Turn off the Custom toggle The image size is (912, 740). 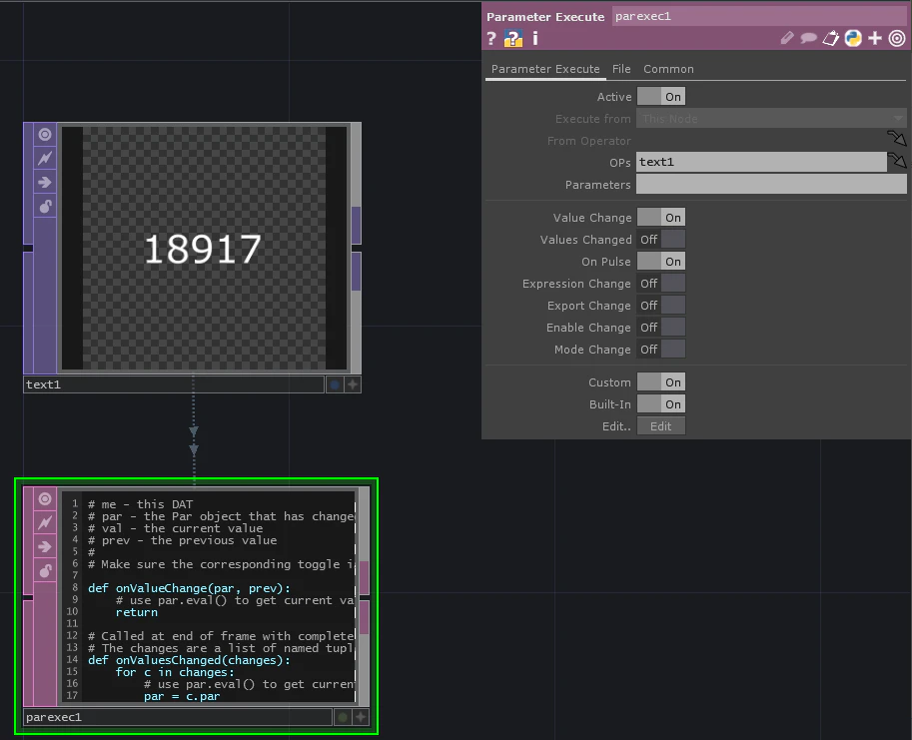tap(660, 382)
